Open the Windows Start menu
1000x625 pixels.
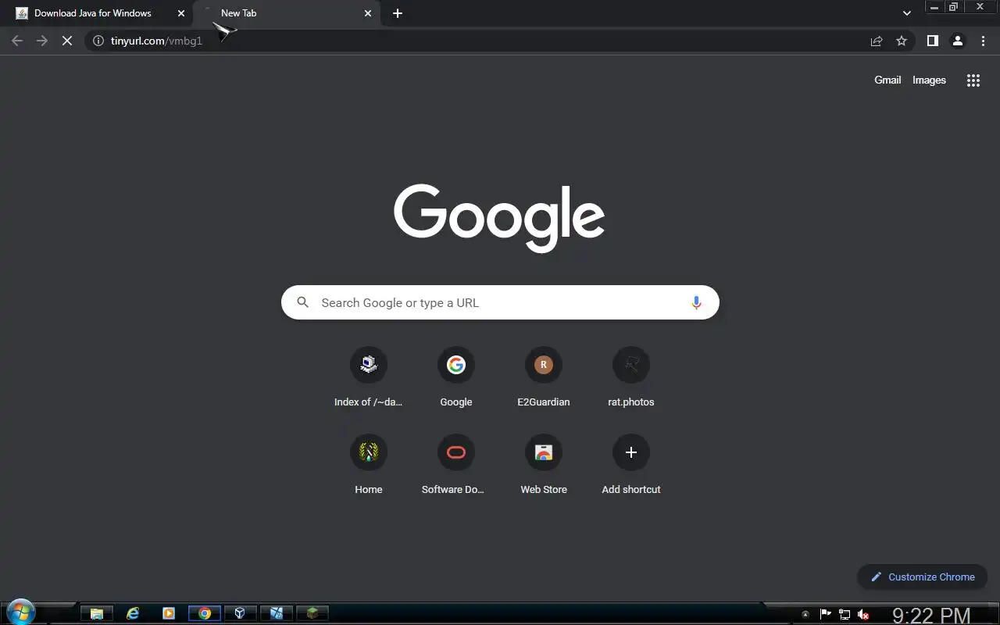tap(20, 612)
